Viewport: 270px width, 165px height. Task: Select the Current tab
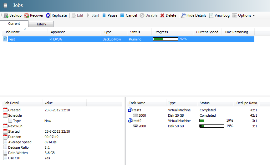point(14,24)
